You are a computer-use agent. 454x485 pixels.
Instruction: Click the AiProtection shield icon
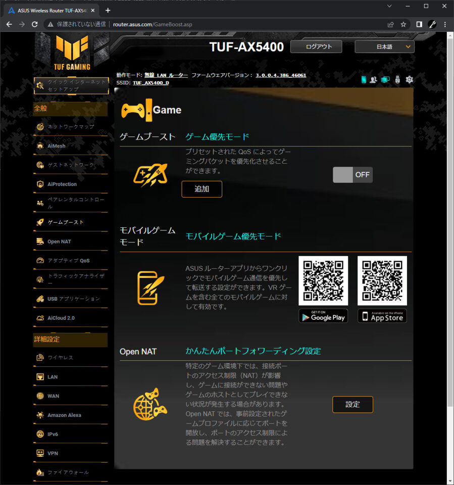point(40,184)
